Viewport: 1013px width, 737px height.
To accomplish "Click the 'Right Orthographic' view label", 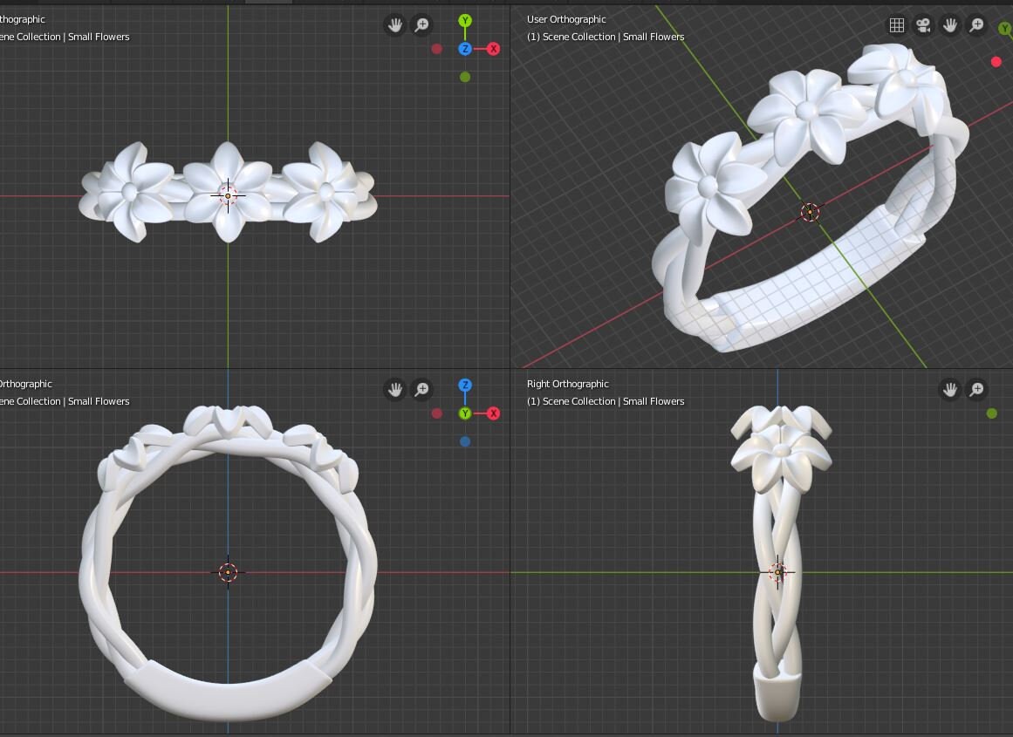I will tap(567, 384).
